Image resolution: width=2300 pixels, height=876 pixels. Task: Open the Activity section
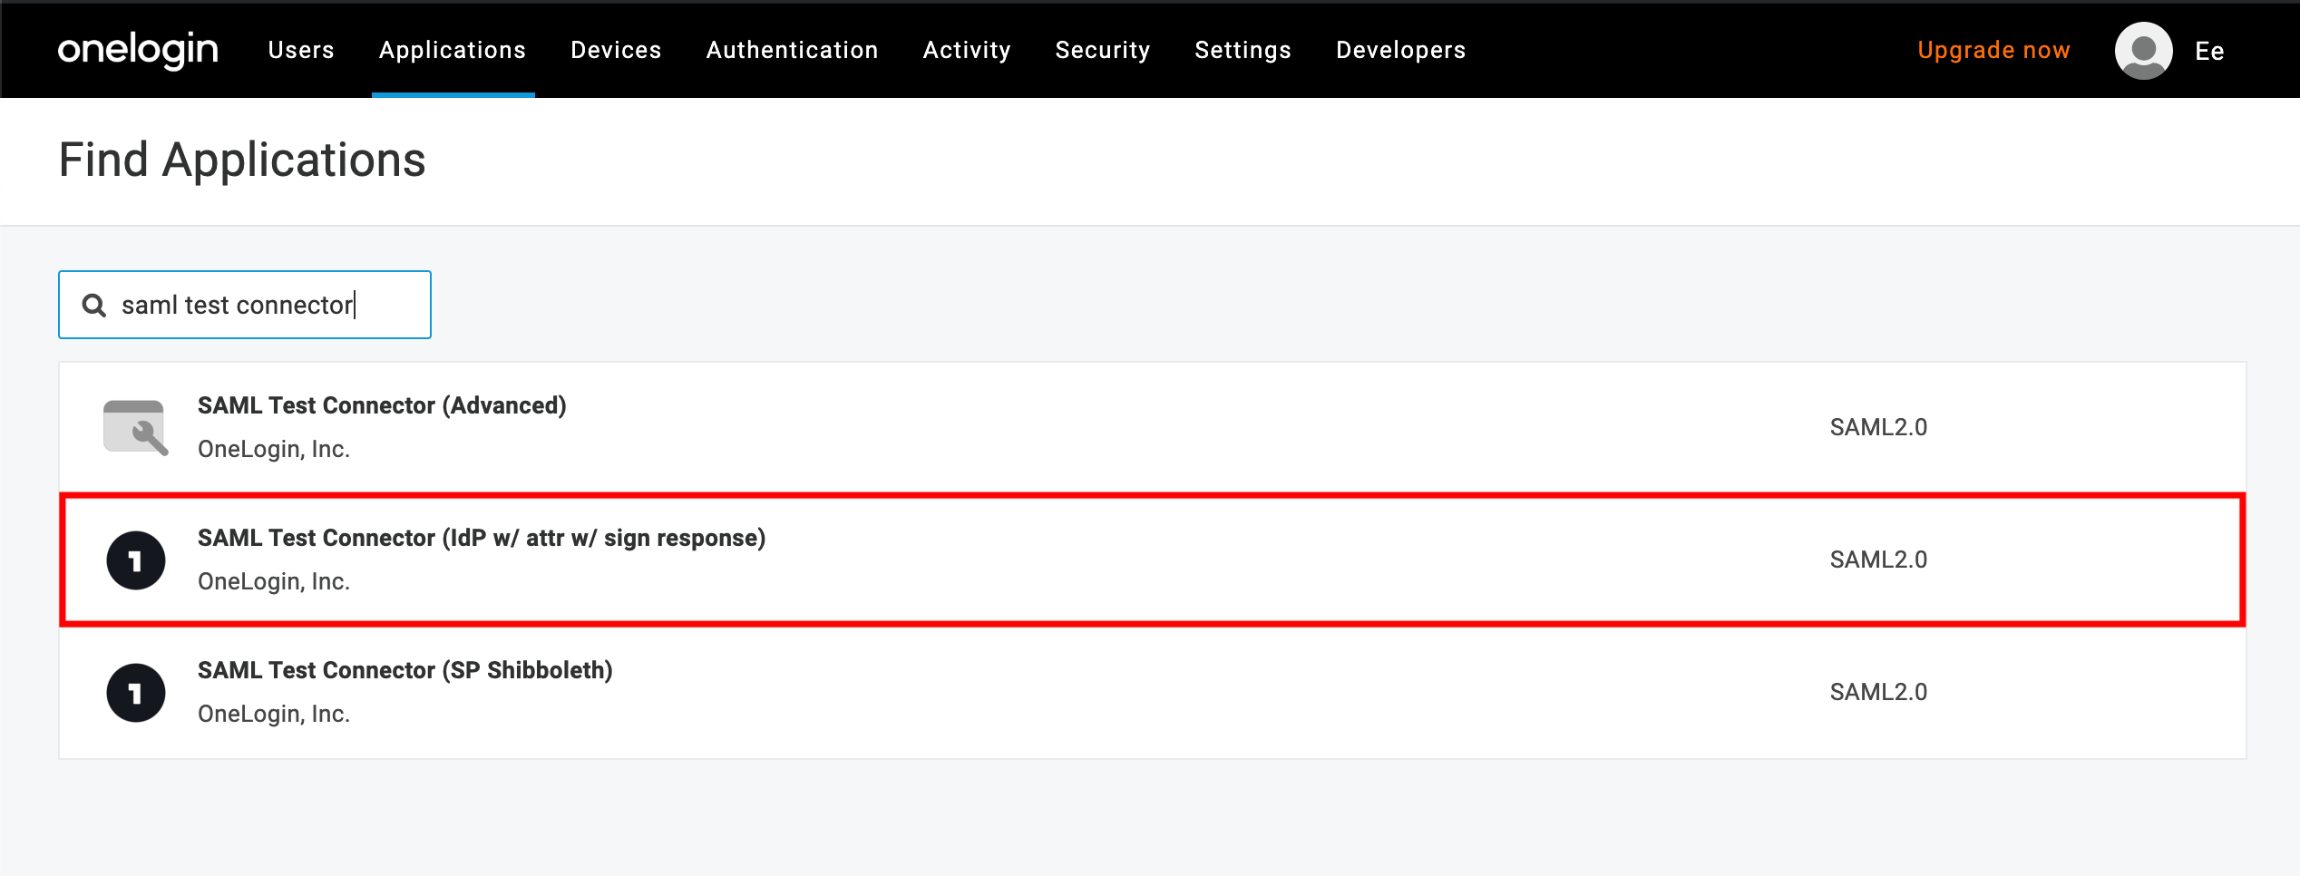[966, 50]
